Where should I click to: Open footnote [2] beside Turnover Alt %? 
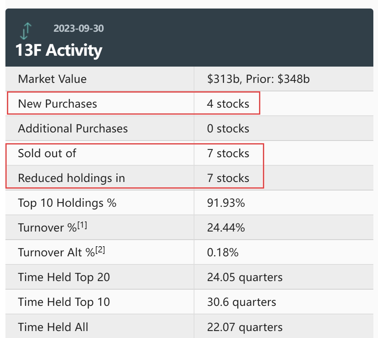tap(100, 250)
